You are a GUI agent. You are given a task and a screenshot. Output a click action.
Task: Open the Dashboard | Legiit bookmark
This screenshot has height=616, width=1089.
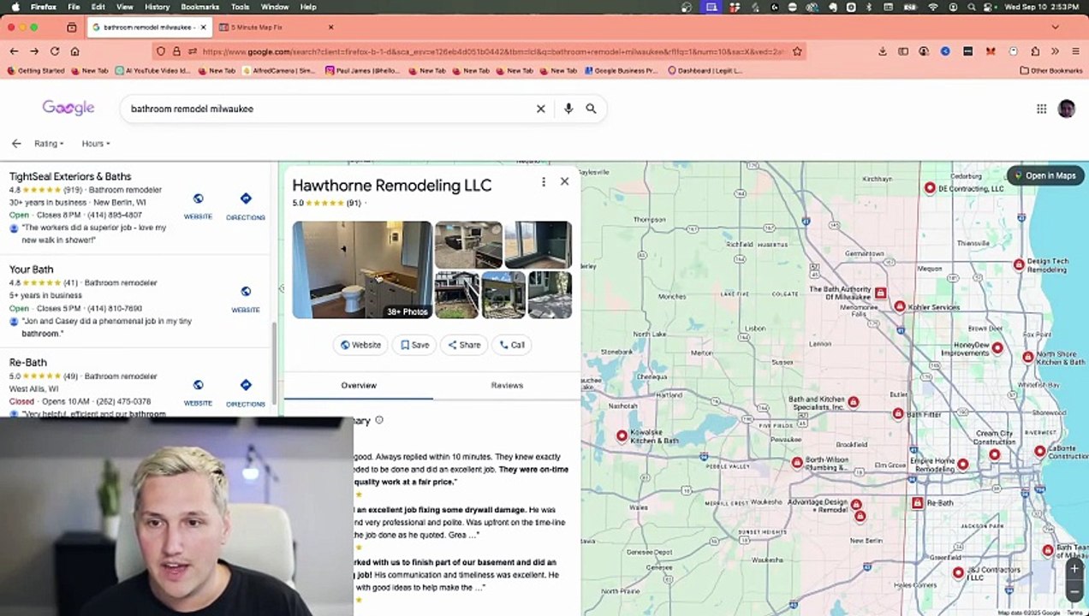click(705, 70)
